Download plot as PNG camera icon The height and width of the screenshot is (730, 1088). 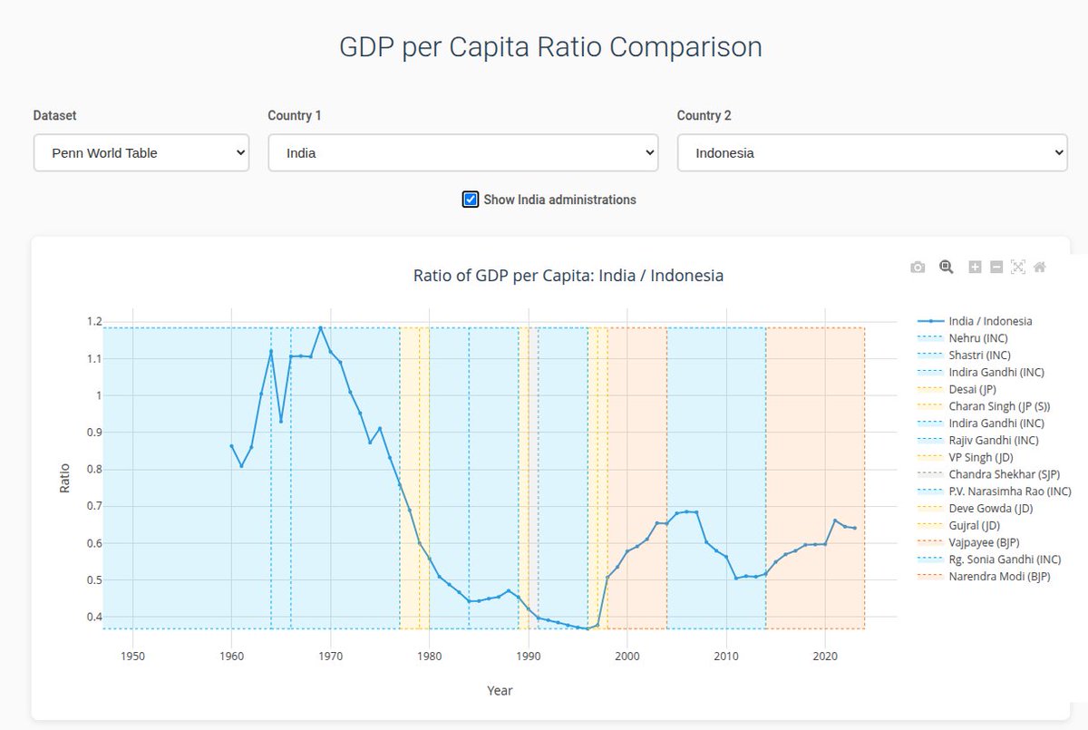(918, 267)
